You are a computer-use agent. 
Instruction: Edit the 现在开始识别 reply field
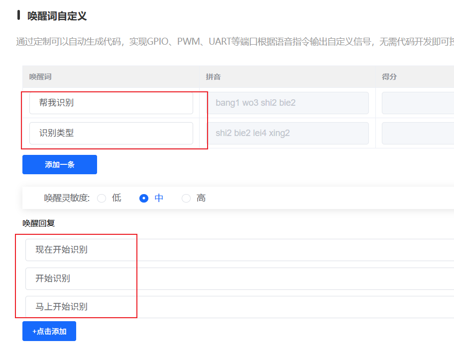pos(240,250)
